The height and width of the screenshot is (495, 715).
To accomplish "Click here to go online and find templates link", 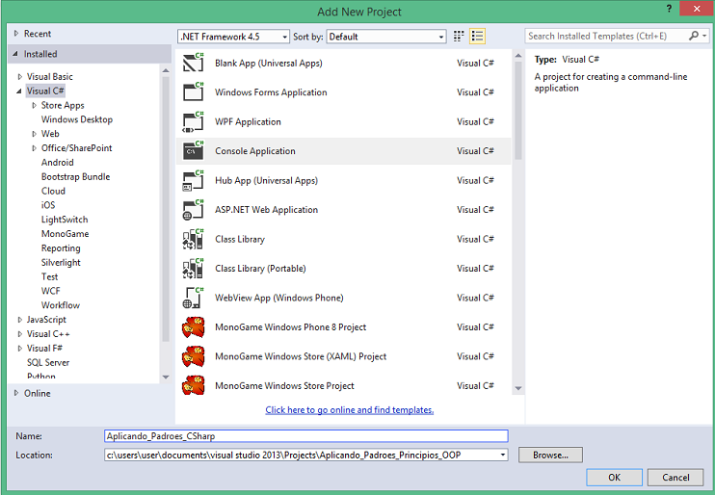I will [x=349, y=409].
